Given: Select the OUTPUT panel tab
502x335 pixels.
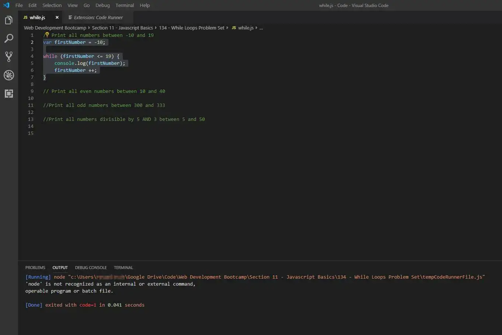Looking at the screenshot, I should click(60, 268).
